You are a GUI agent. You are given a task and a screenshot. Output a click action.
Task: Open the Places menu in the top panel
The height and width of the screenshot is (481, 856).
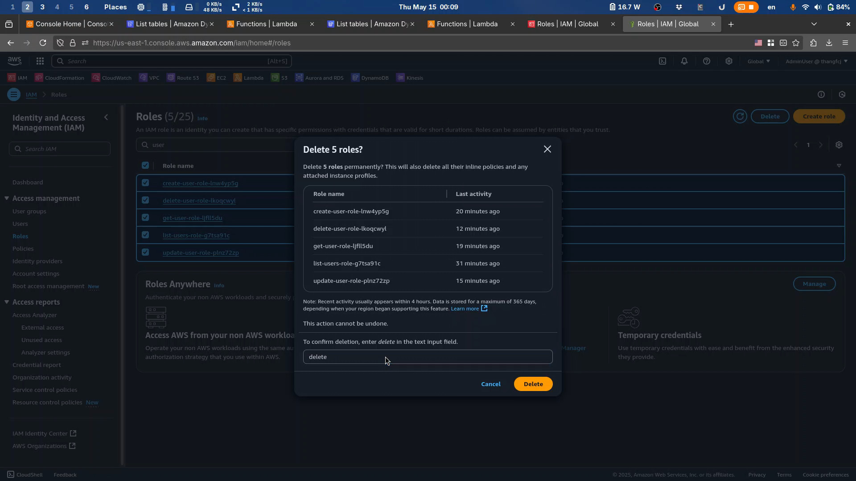(115, 7)
